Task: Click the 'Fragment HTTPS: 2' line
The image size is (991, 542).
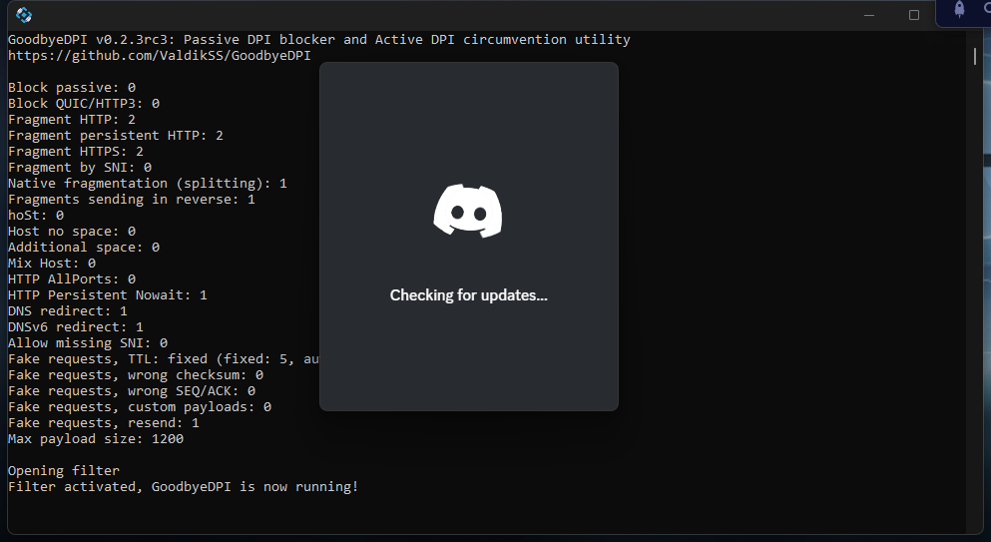Action: tap(76, 151)
